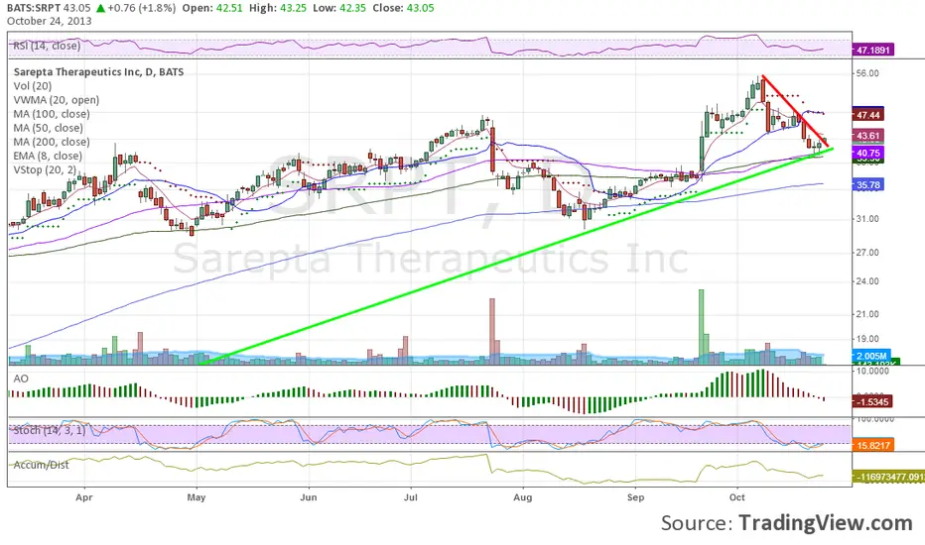Select the 56.00 price axis label

coord(867,73)
